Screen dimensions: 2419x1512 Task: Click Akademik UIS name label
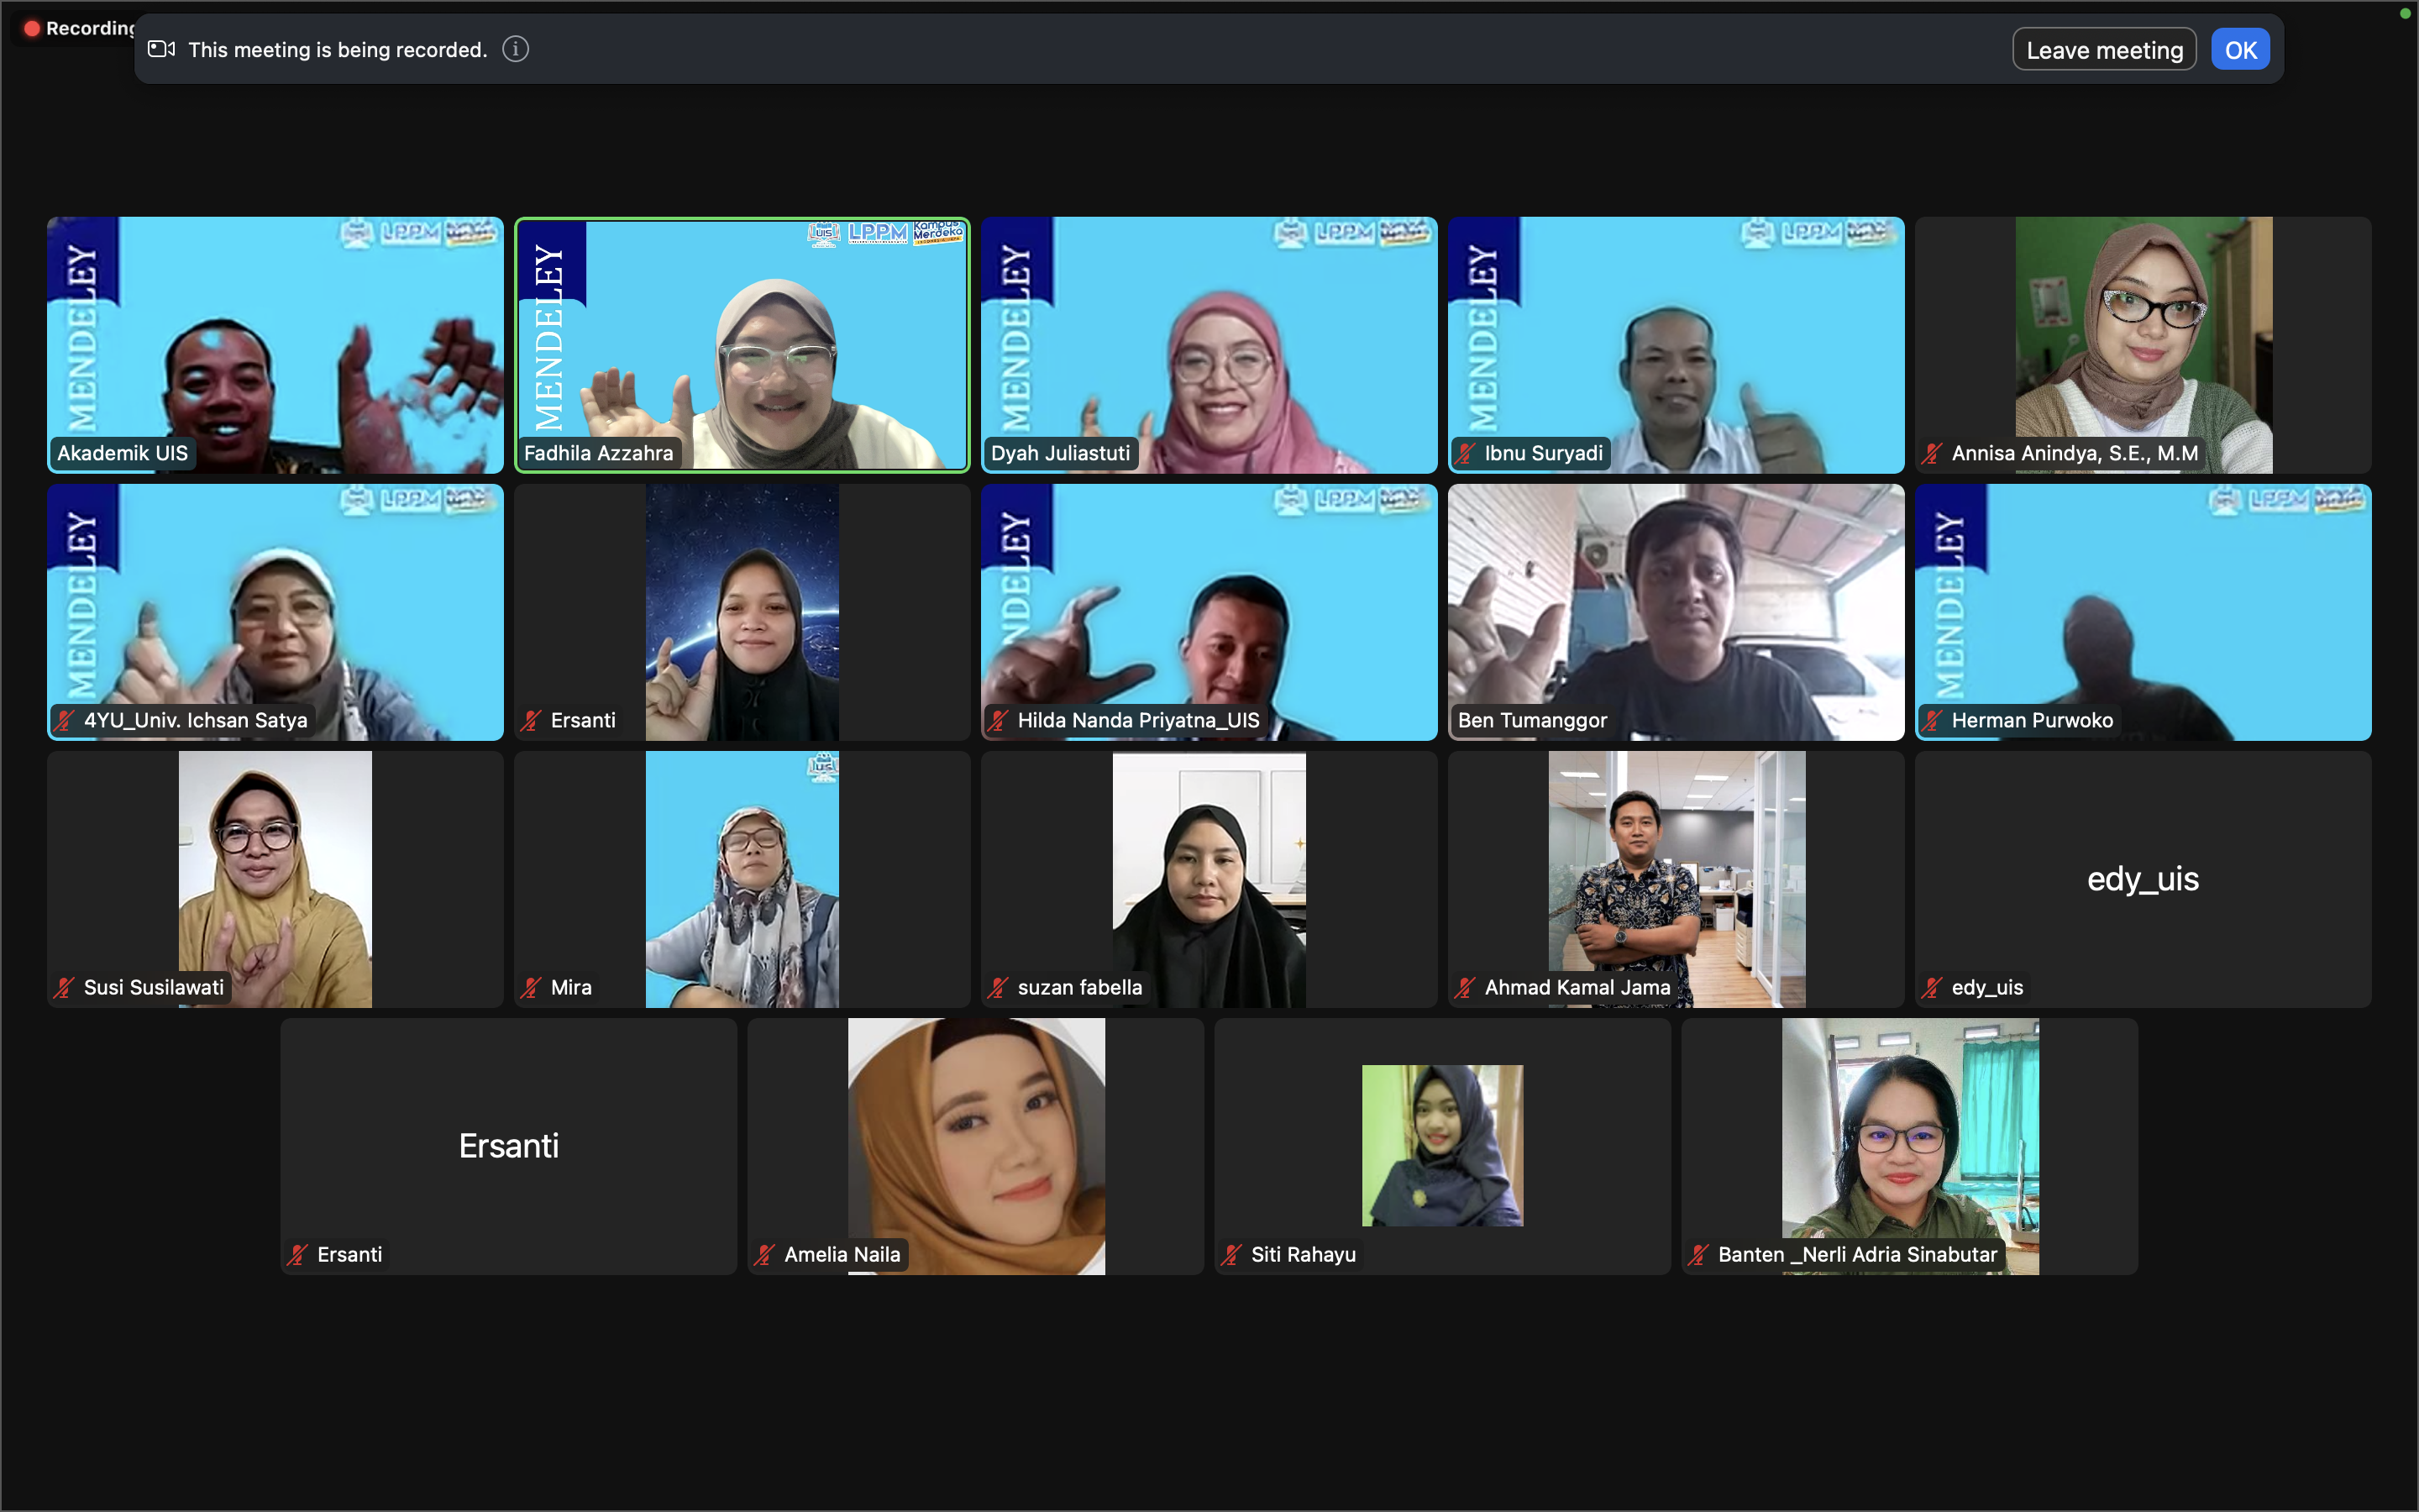pyautogui.click(x=122, y=453)
